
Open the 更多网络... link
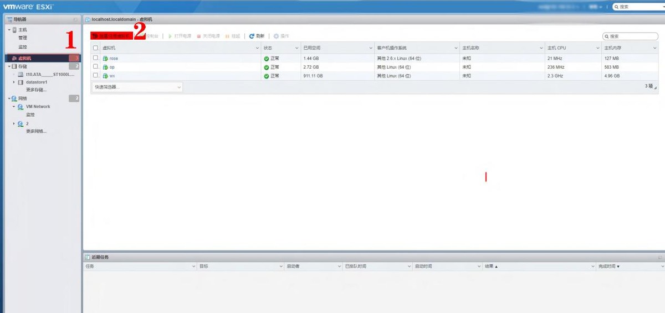36,131
